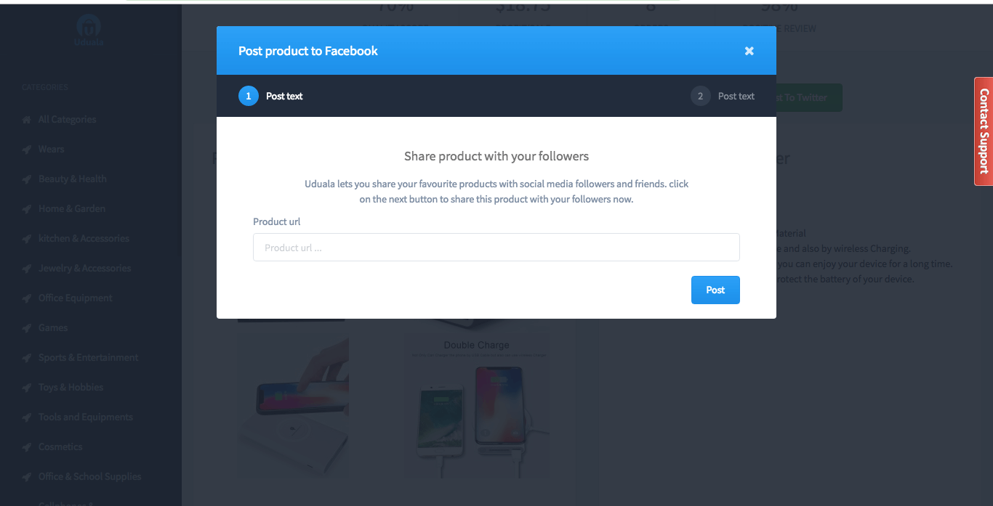Open Jewelry & Accessories category

point(85,268)
